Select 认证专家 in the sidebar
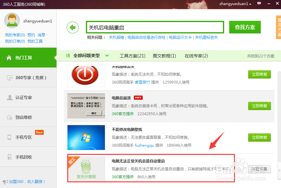 [28, 97]
